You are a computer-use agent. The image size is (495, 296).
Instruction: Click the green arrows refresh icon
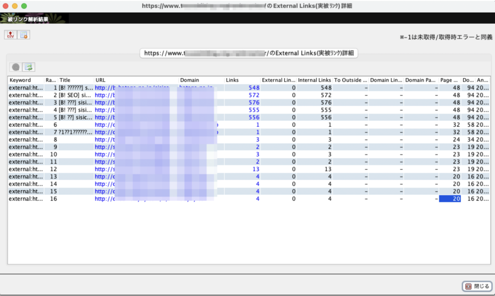tap(29, 67)
